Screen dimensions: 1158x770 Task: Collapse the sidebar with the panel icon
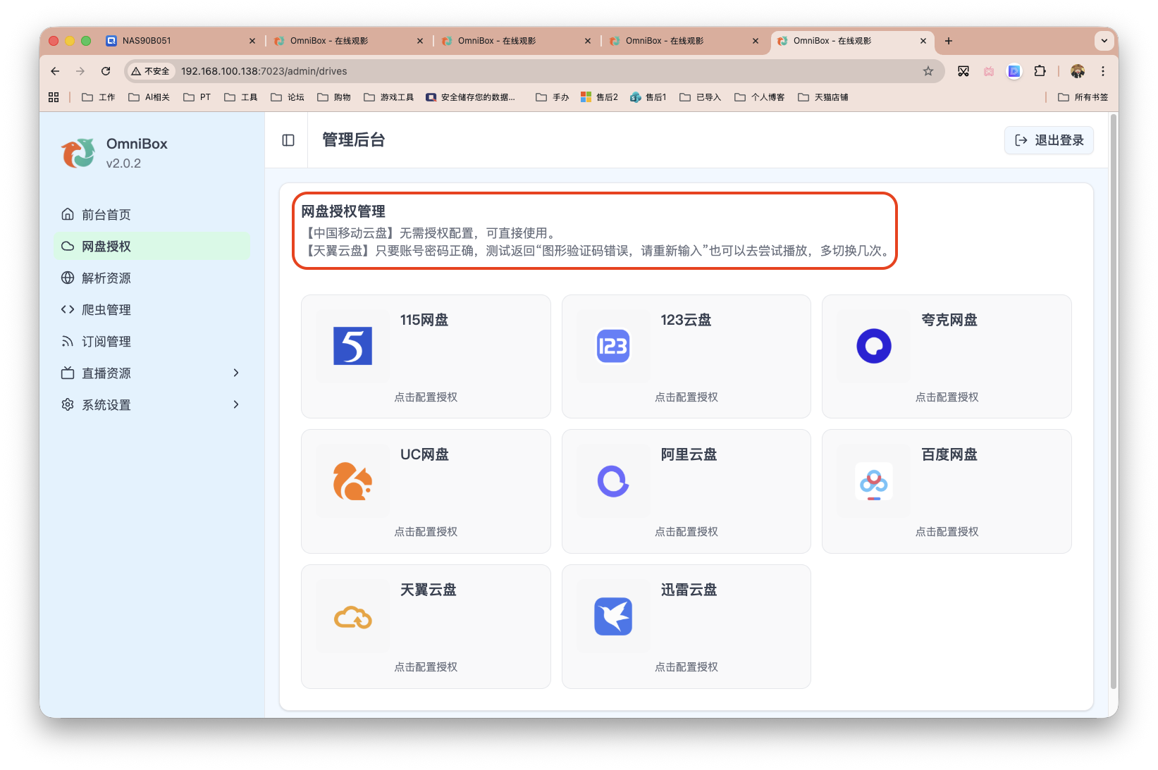click(x=287, y=140)
